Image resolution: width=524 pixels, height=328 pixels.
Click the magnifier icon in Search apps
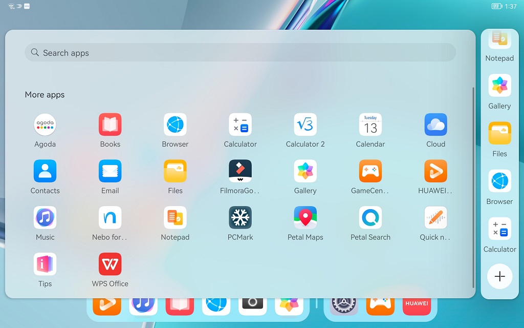(x=35, y=52)
